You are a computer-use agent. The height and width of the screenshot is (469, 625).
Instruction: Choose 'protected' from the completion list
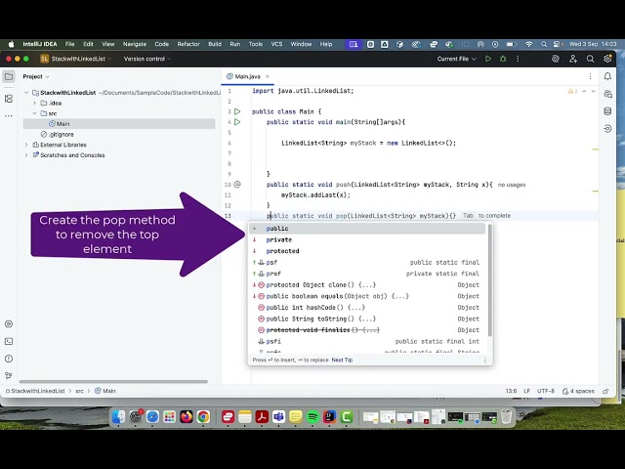point(367,251)
